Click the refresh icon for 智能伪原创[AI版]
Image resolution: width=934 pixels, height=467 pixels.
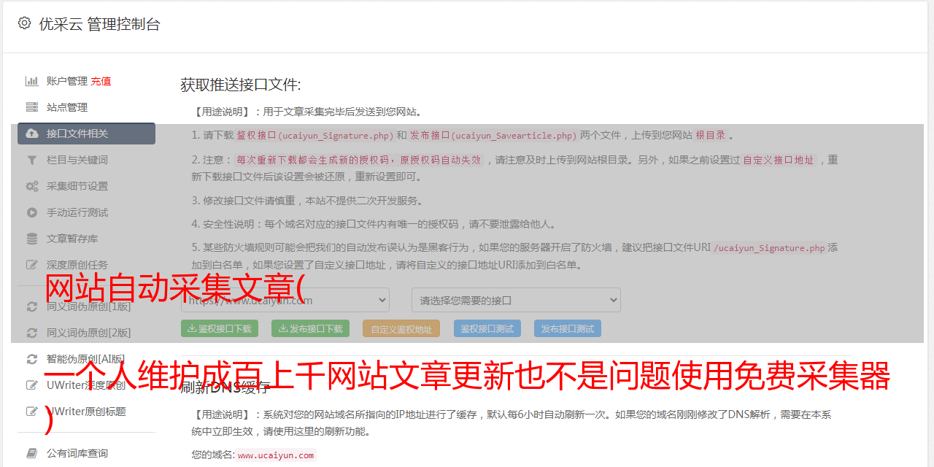pyautogui.click(x=32, y=359)
